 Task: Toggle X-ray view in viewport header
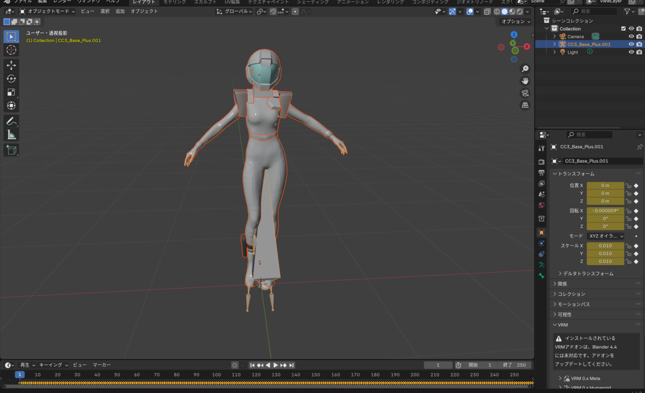(x=486, y=11)
